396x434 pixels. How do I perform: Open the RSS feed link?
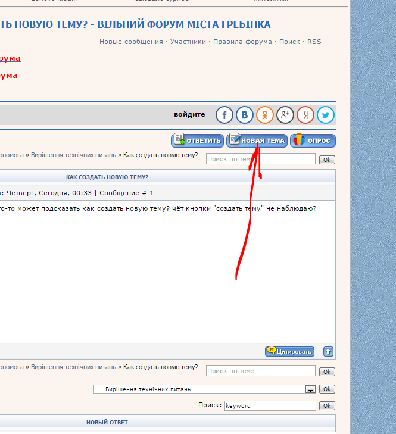click(314, 42)
